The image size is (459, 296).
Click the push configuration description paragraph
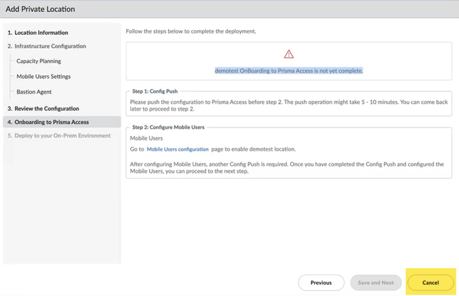click(x=288, y=106)
